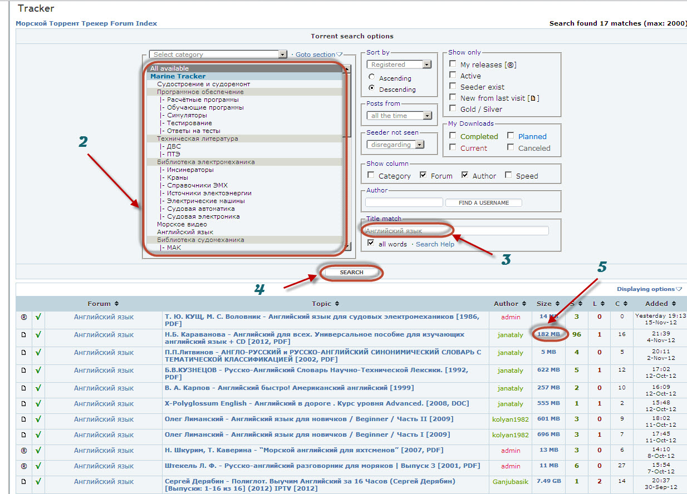The height and width of the screenshot is (494, 687).
Task: Click category list scrollbar down arrow
Action: pyautogui.click(x=347, y=246)
